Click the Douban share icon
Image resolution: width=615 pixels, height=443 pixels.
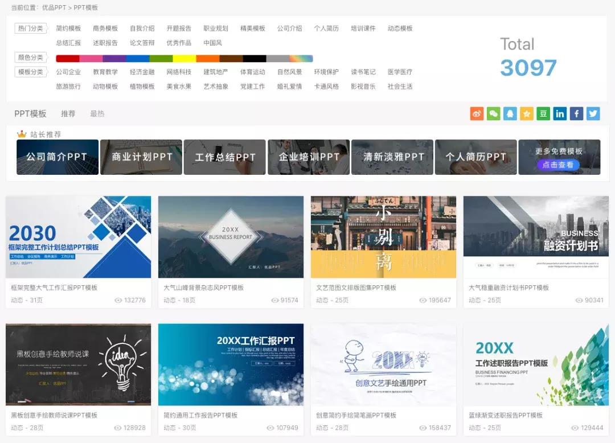[x=543, y=113]
